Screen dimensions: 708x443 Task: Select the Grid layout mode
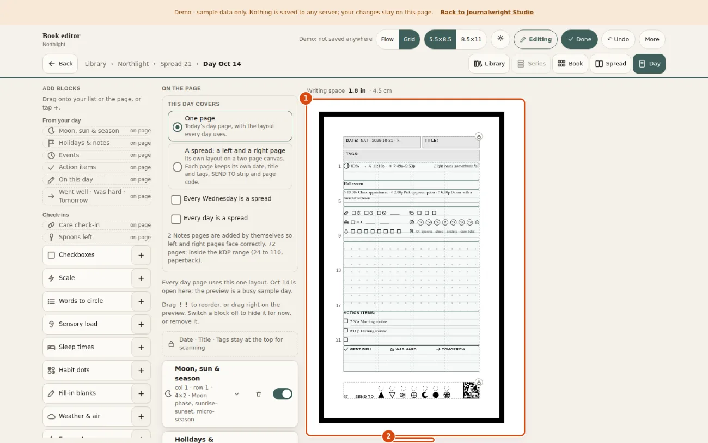(x=409, y=39)
